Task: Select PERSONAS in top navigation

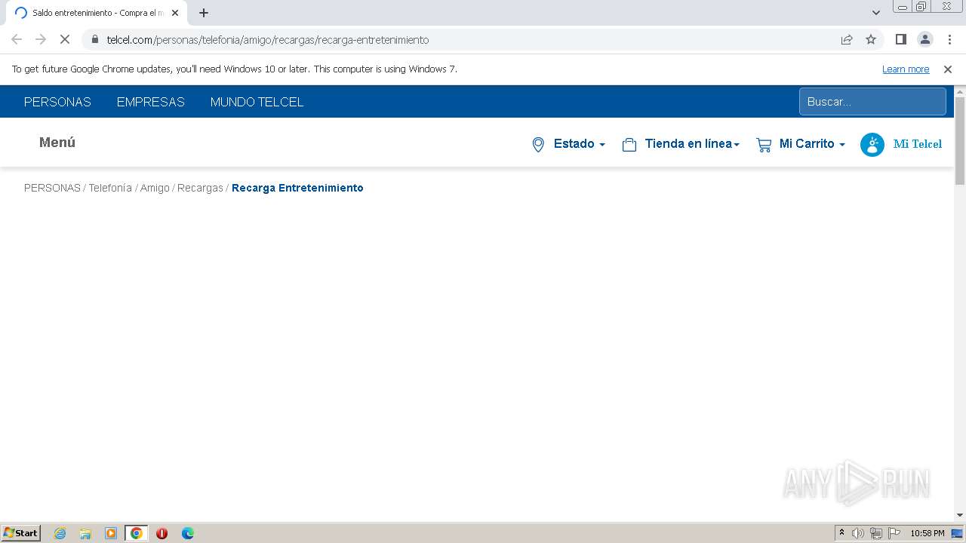Action: coord(57,102)
